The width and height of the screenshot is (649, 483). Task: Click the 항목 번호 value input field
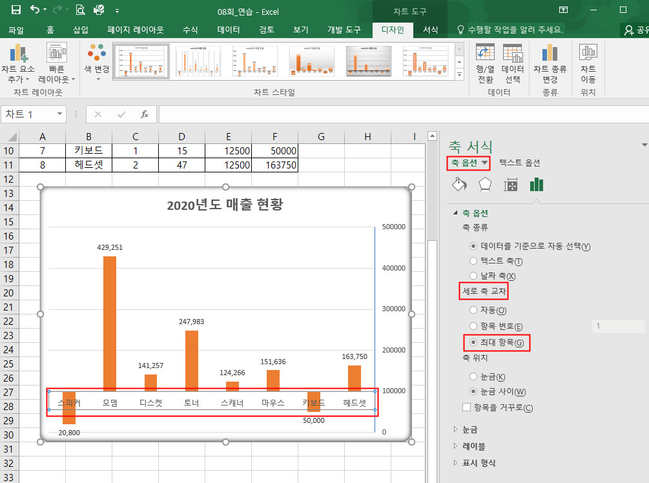pos(619,326)
